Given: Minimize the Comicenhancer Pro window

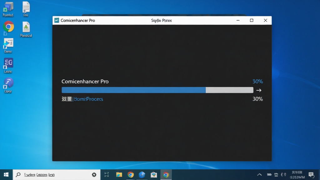Looking at the screenshot, I should [x=238, y=20].
